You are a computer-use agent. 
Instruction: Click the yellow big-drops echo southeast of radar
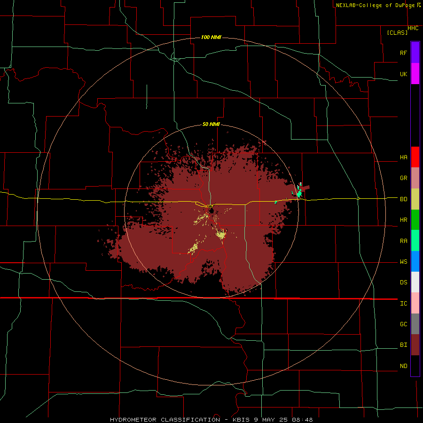click(x=221, y=234)
